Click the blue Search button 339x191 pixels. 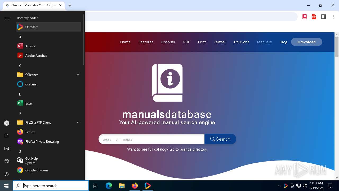pyautogui.click(x=220, y=139)
